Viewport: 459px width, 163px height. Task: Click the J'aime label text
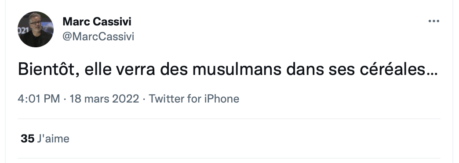coord(53,138)
